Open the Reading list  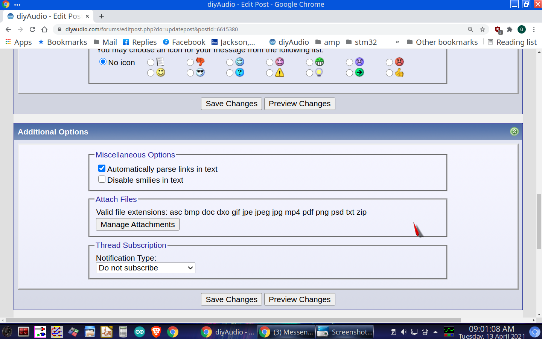coord(512,42)
